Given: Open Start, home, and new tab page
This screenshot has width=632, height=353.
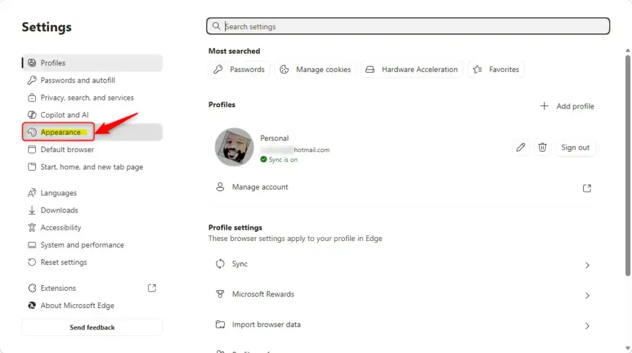Looking at the screenshot, I should (93, 166).
